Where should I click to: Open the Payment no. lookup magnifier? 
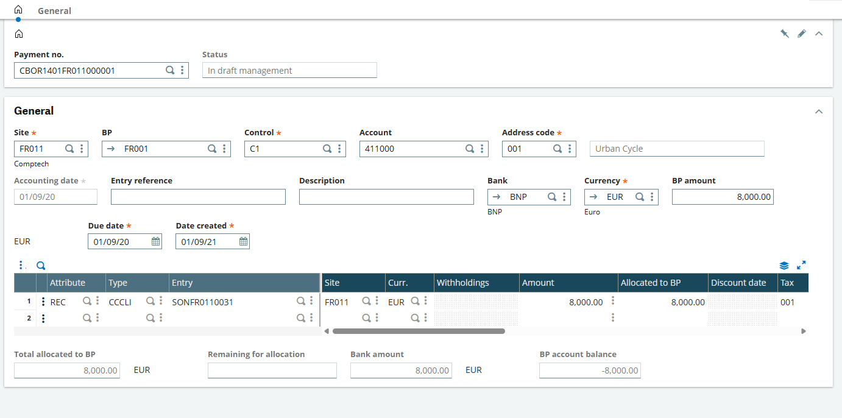point(170,69)
